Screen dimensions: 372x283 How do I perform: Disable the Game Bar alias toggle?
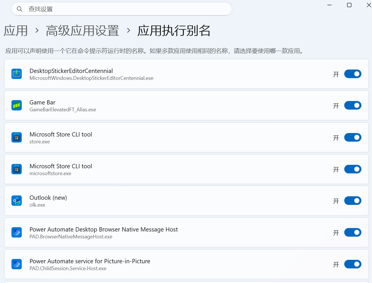point(353,105)
